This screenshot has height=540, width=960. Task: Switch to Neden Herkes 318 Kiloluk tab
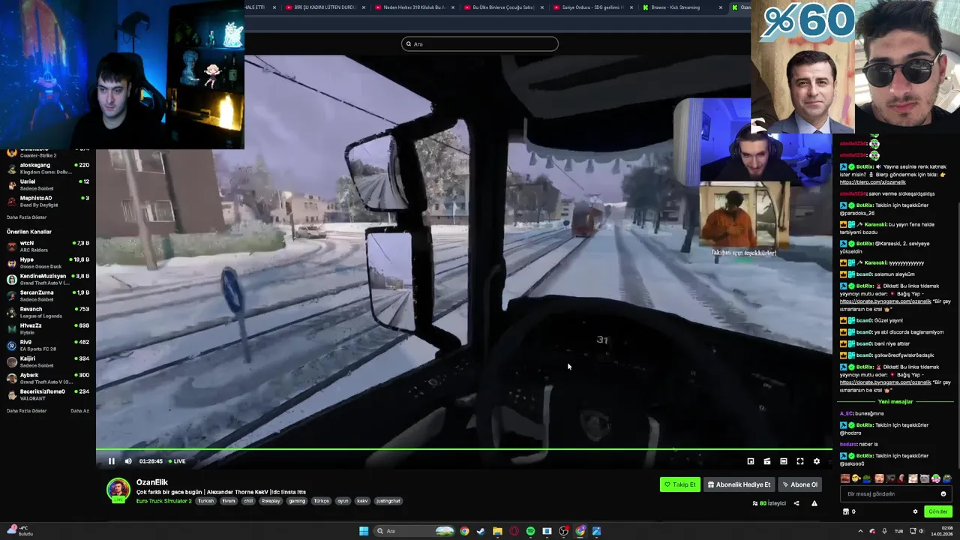tap(415, 7)
